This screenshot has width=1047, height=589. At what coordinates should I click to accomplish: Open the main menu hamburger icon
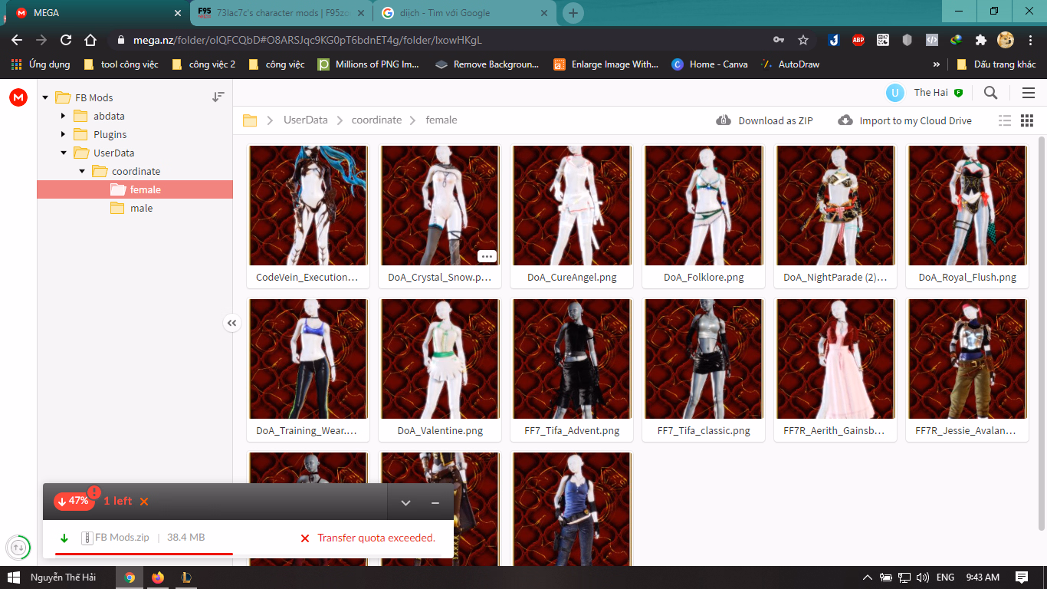(1028, 92)
